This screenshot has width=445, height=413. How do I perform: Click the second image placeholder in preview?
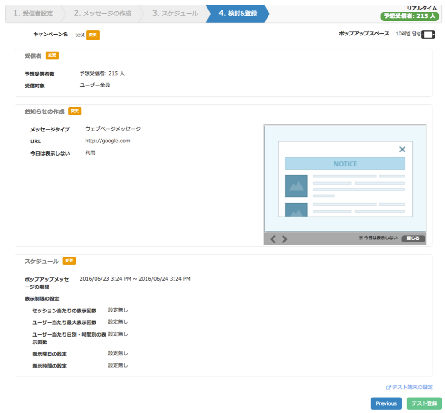pyautogui.click(x=296, y=210)
